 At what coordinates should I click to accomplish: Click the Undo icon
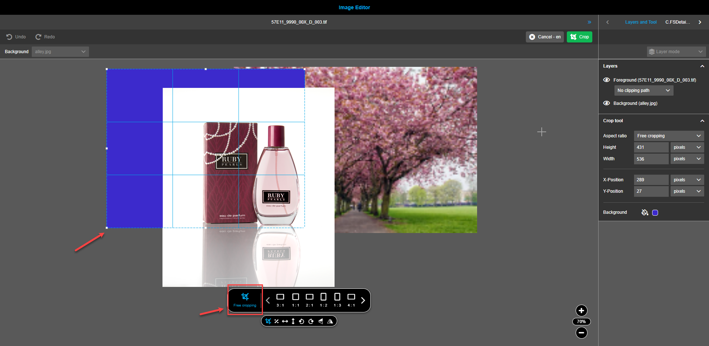[9, 37]
